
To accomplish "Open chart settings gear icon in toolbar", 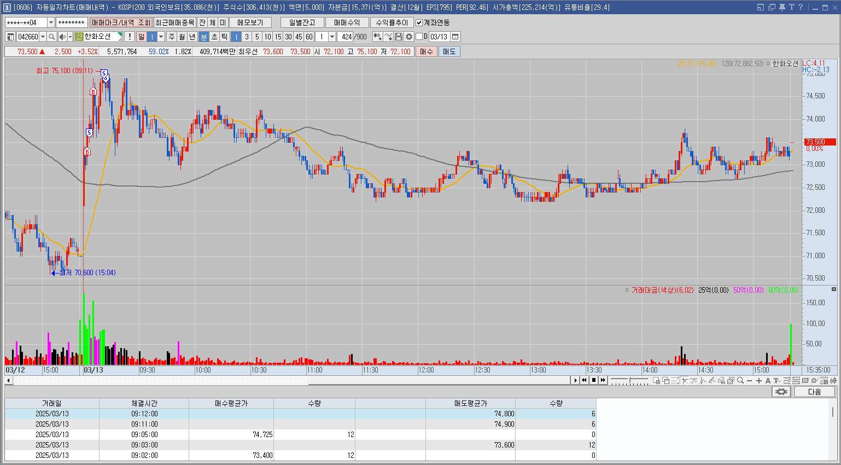I will 409,37.
